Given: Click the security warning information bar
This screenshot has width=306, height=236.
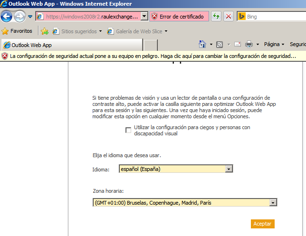Looking at the screenshot, I should pos(153,56).
